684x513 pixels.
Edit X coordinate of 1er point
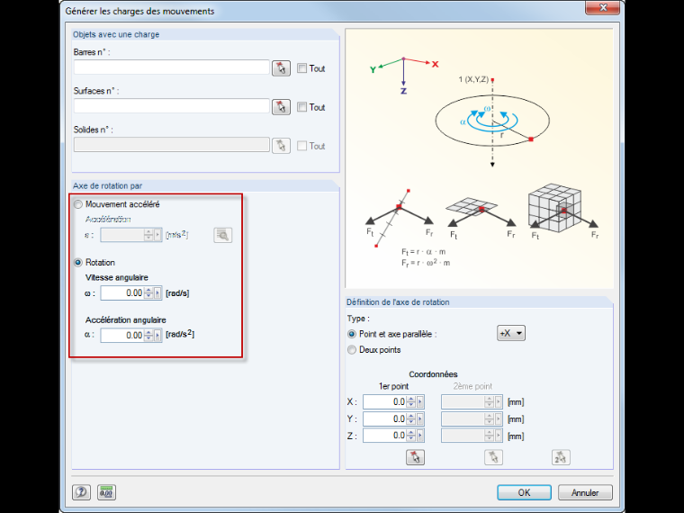pyautogui.click(x=385, y=401)
